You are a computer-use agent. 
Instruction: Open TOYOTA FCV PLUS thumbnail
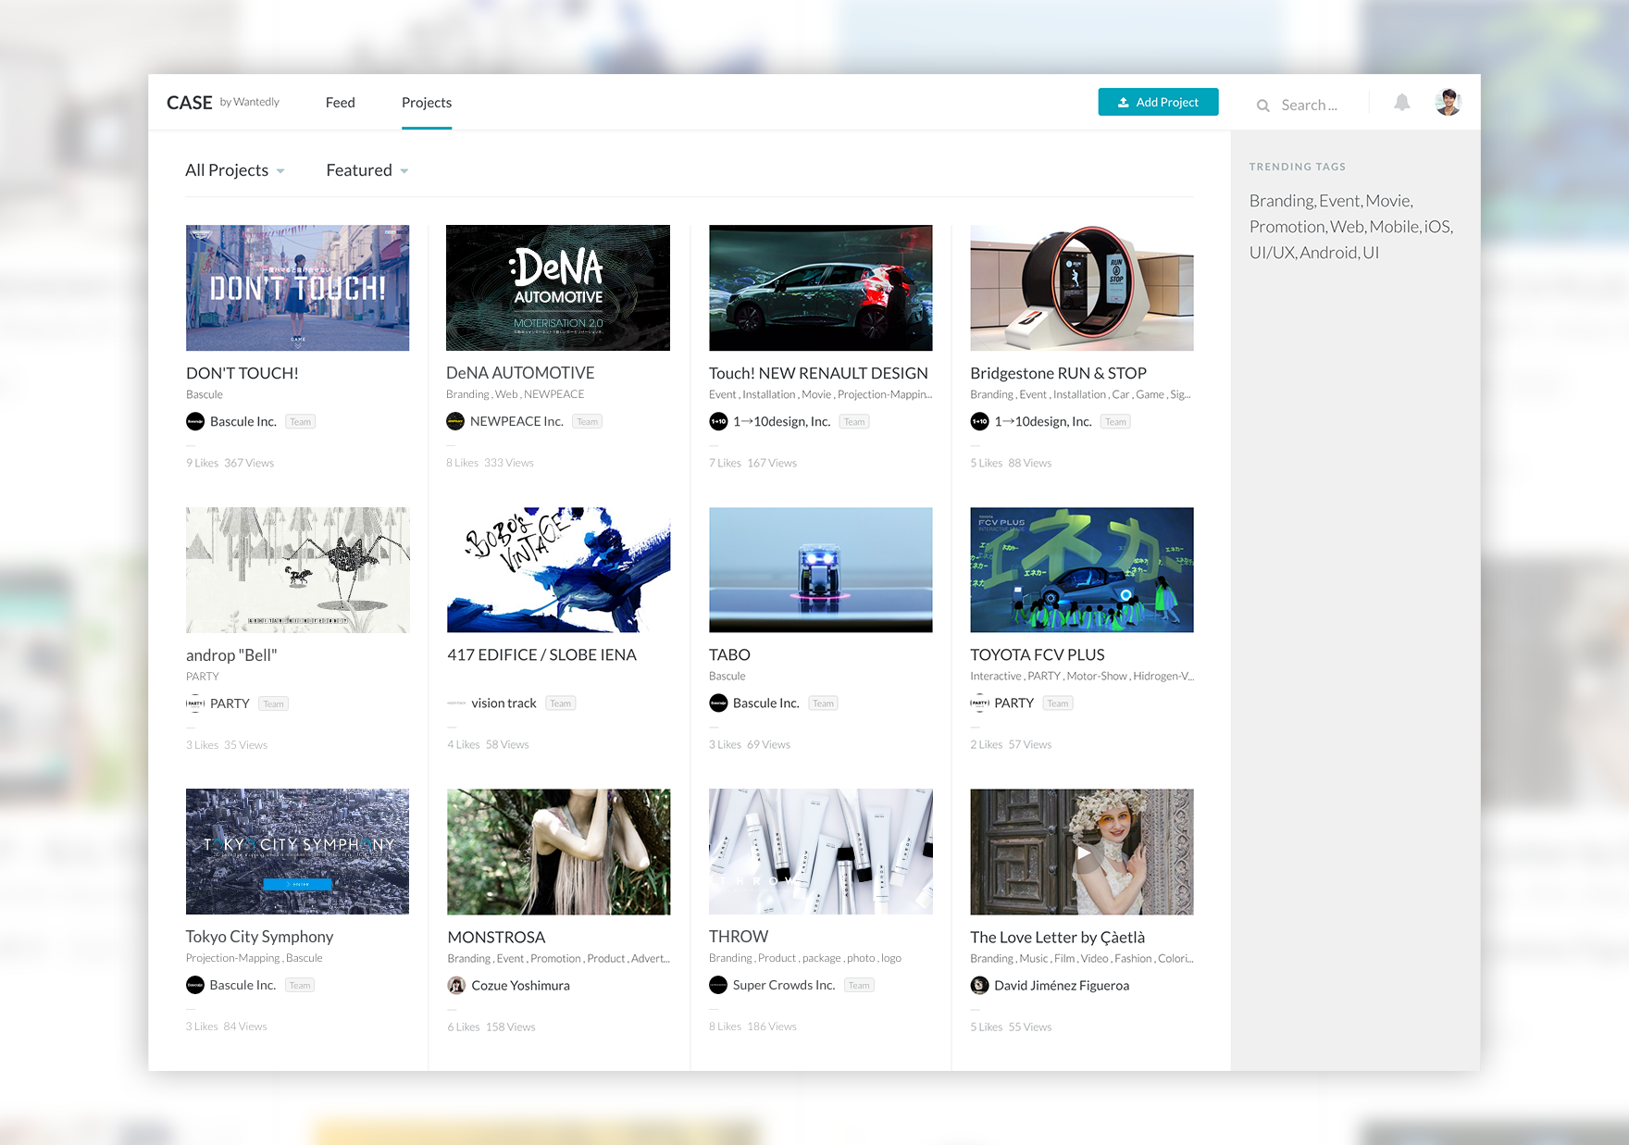1082,570
